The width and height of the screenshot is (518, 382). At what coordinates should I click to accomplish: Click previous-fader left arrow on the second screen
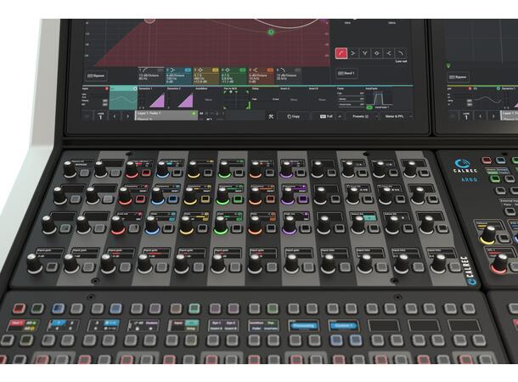pos(480,116)
